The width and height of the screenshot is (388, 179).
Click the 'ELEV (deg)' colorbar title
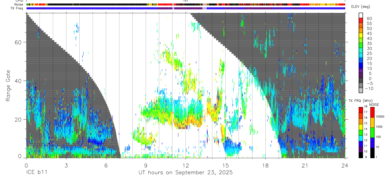(x=361, y=7)
